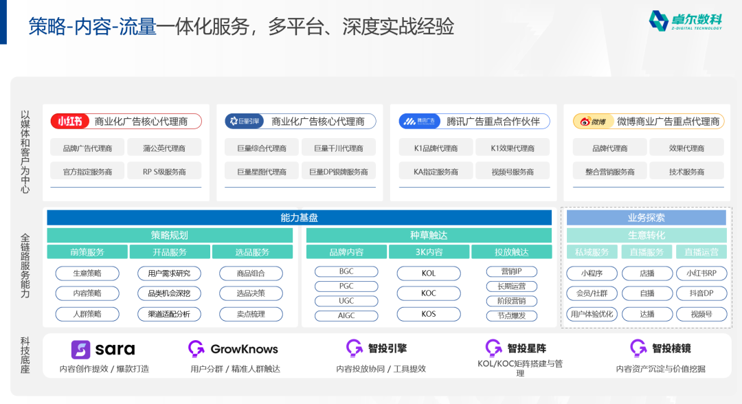This screenshot has height=404, width=742.
Task: Click the 会员/社群 pill
Action: (592, 293)
